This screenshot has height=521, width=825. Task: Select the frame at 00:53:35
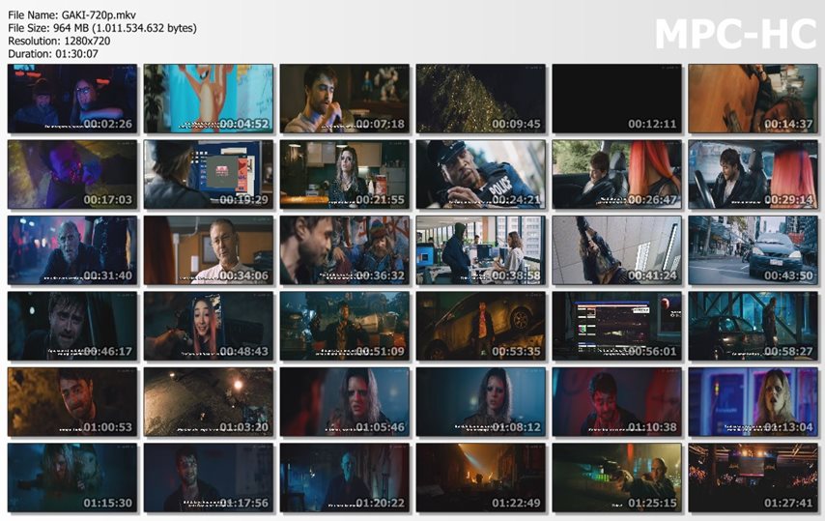pyautogui.click(x=481, y=326)
